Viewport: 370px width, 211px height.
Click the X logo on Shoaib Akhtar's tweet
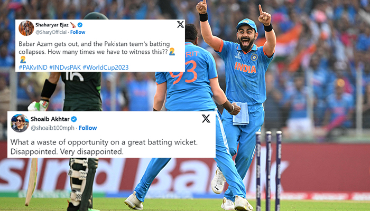[206, 119]
